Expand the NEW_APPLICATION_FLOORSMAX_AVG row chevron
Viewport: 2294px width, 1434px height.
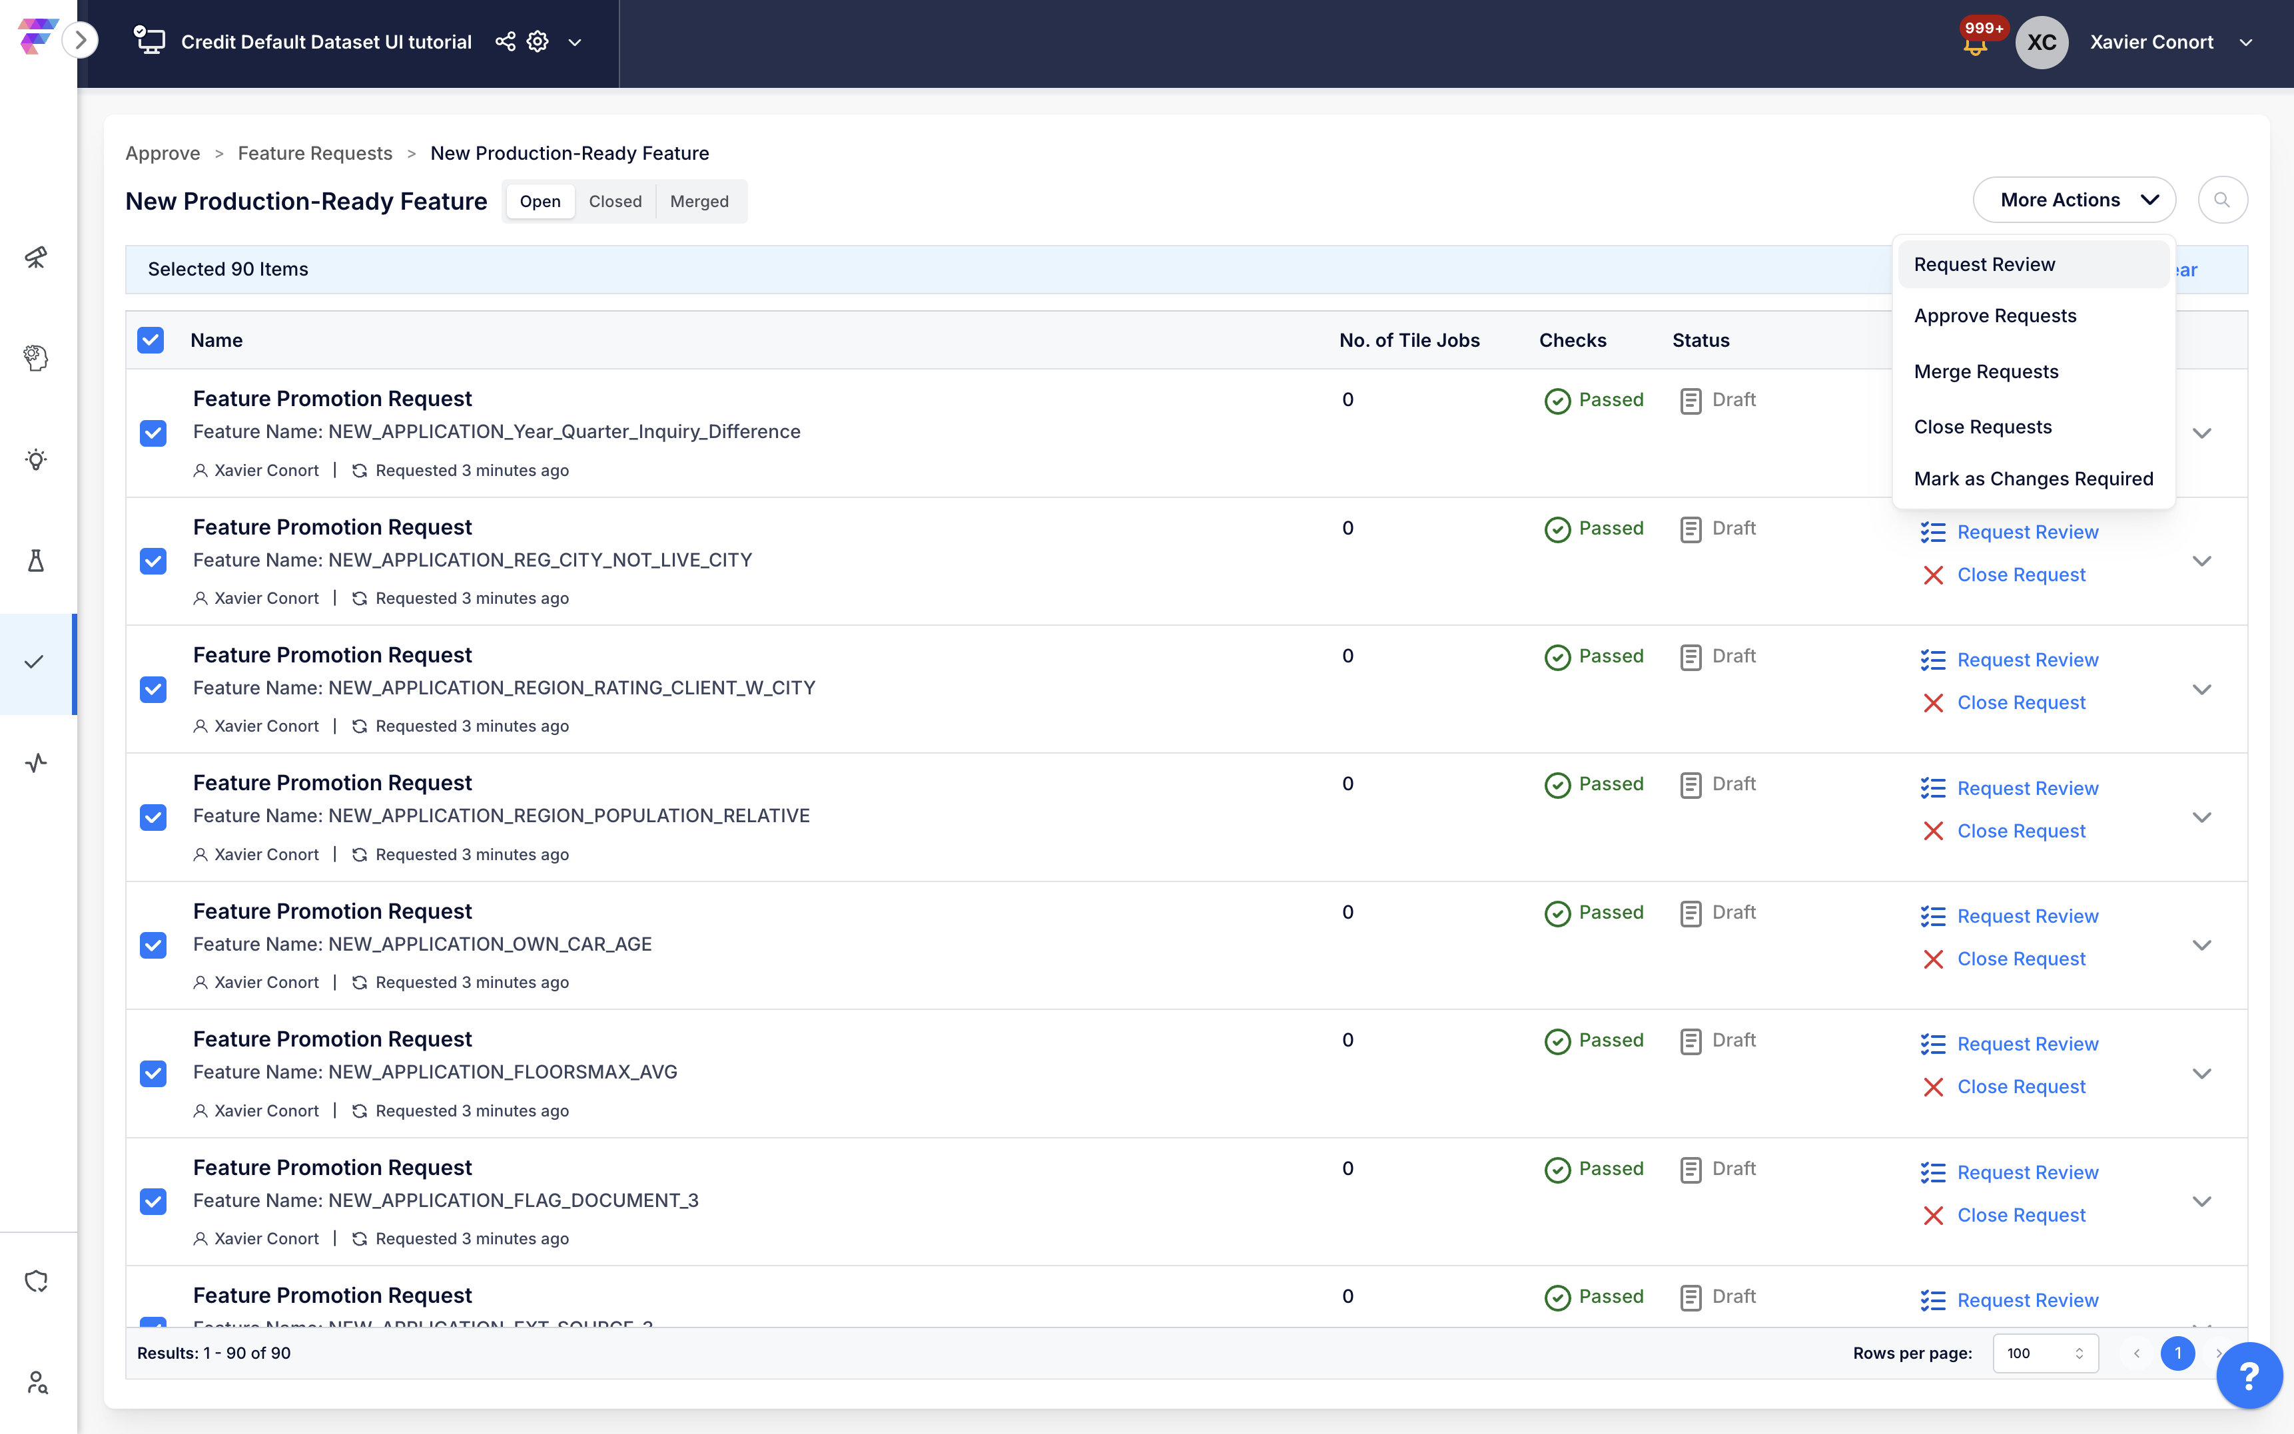2201,1074
